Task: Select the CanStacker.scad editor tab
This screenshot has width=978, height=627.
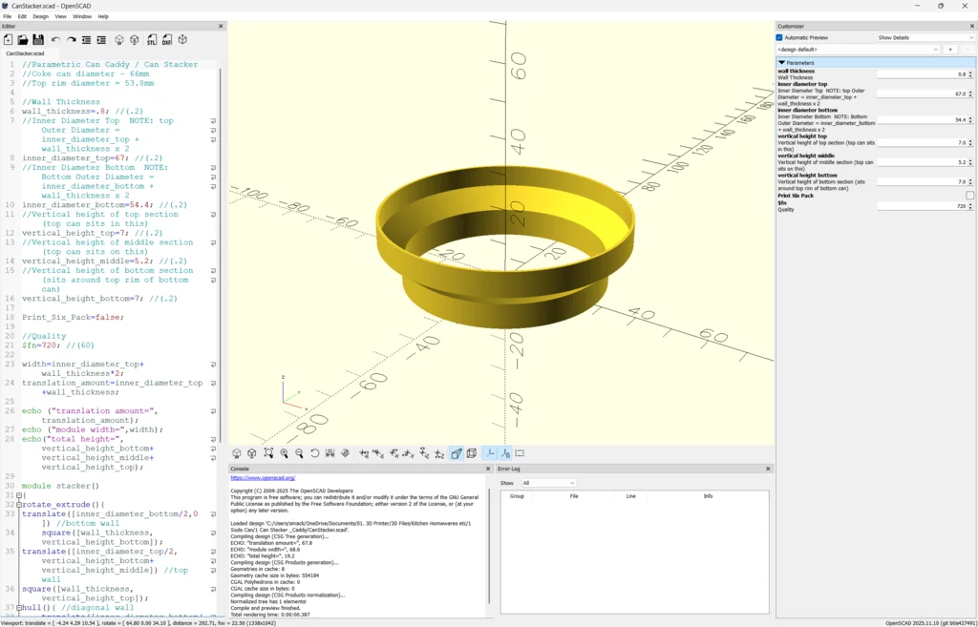Action: click(26, 53)
